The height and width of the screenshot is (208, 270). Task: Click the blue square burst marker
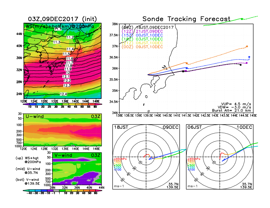[x=186, y=68]
